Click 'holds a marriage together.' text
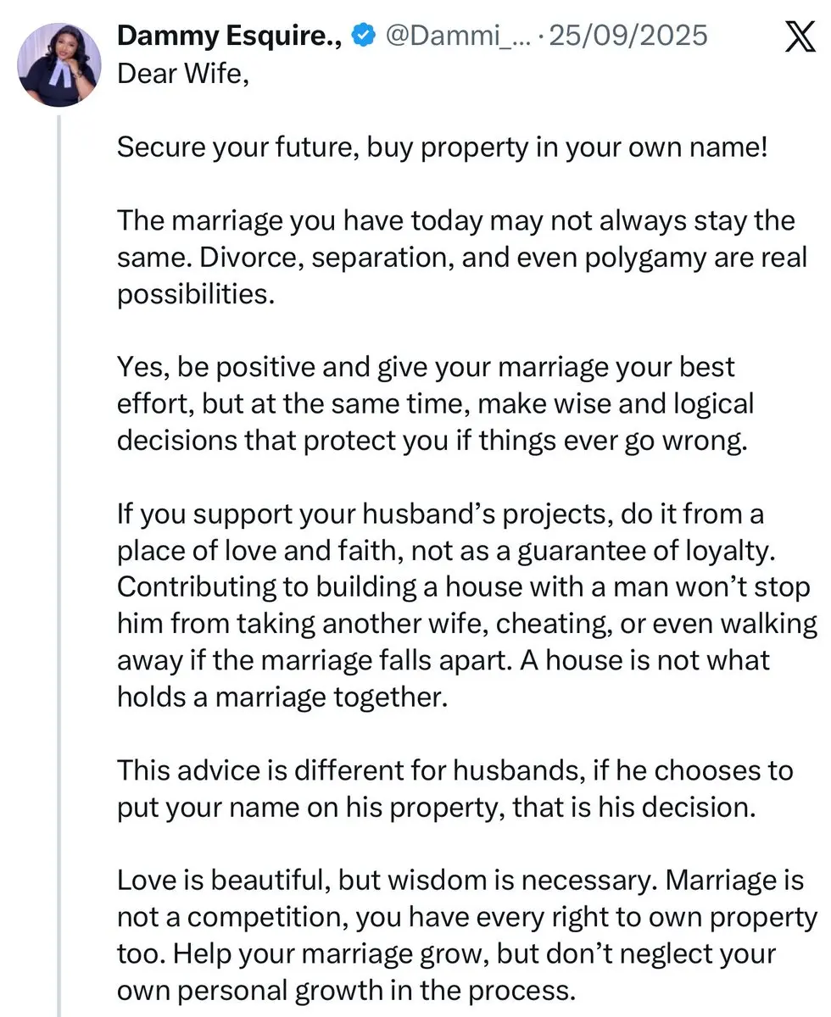The height and width of the screenshot is (1017, 831). coord(280,695)
